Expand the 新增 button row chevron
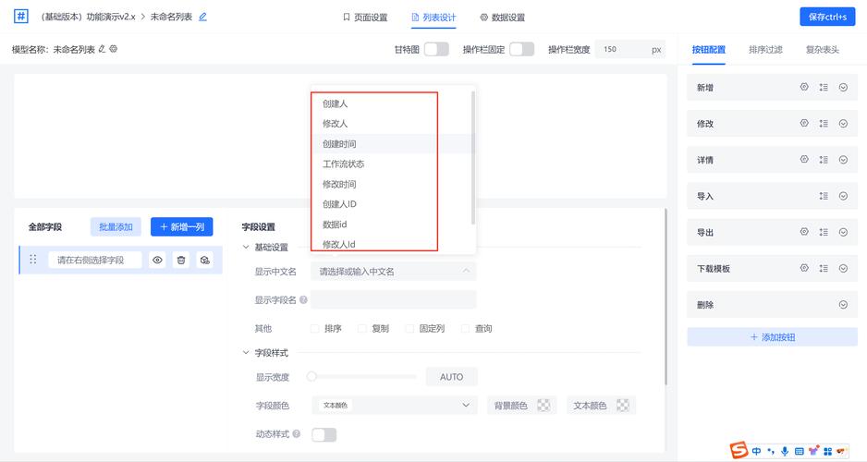 pyautogui.click(x=843, y=87)
